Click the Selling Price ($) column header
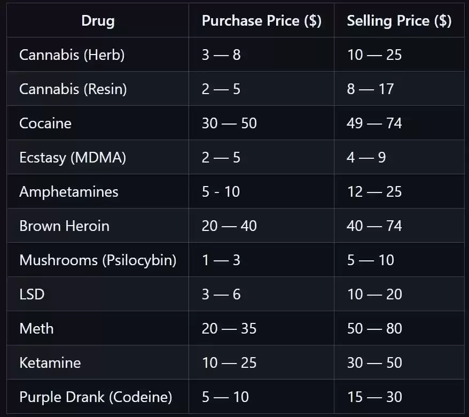 click(399, 21)
